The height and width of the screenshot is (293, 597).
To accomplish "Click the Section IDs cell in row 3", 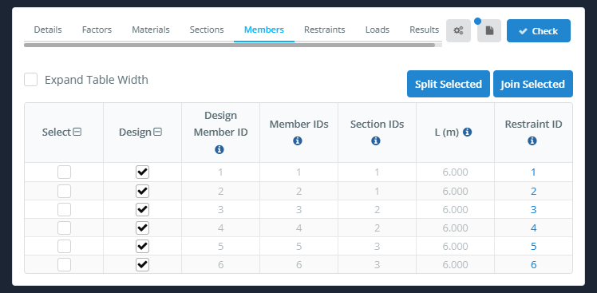I will click(377, 209).
